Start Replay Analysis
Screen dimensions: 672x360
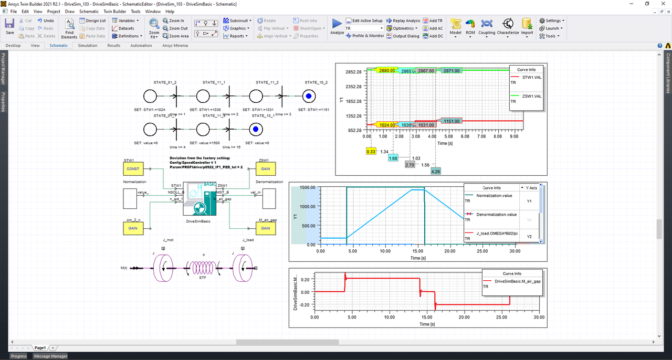(x=403, y=20)
